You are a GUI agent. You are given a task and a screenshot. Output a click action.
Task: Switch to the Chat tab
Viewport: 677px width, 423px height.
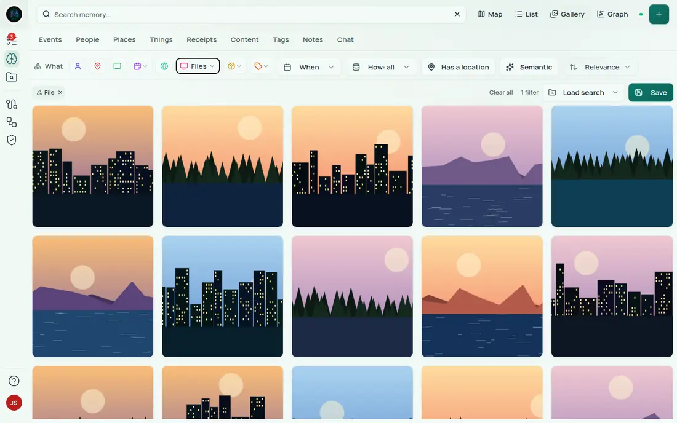(x=345, y=39)
